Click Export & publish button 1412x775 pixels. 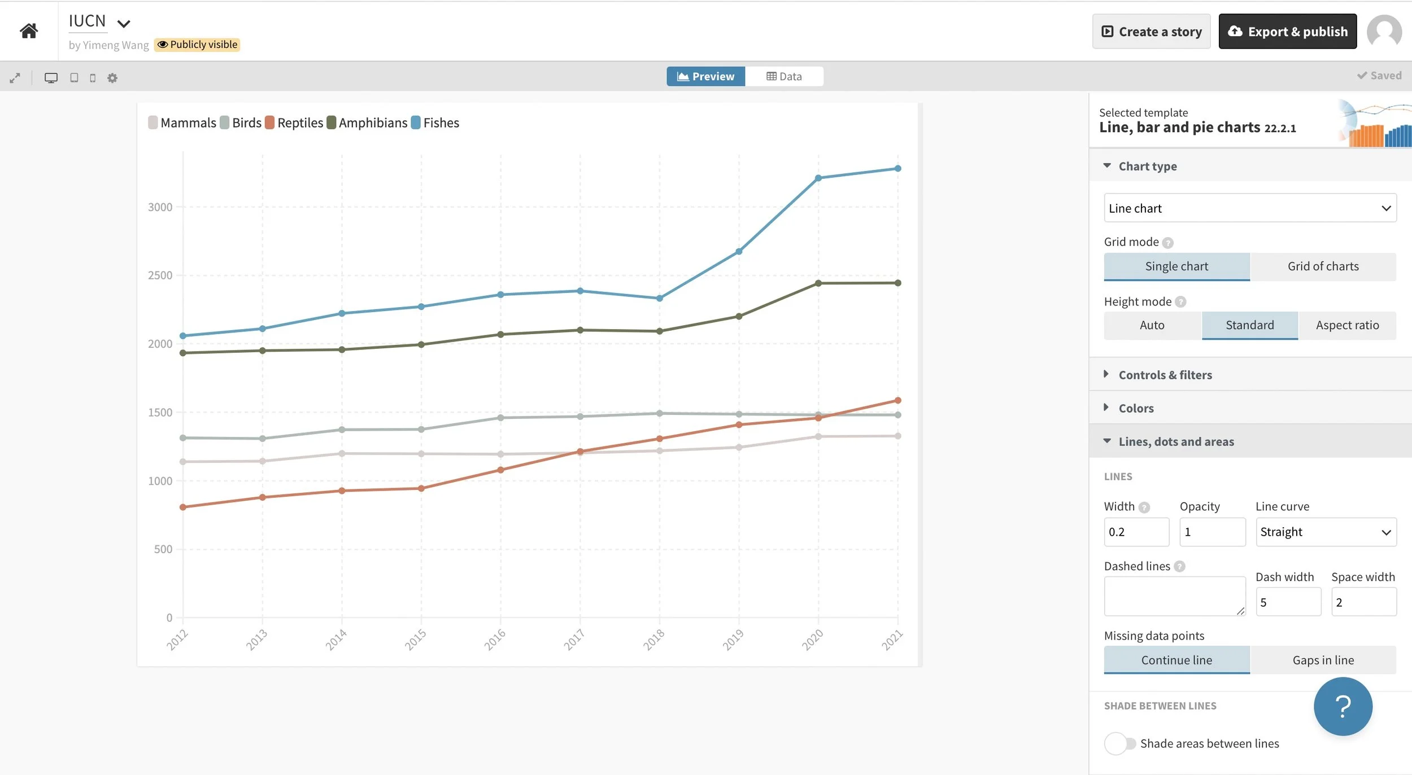[x=1287, y=32]
